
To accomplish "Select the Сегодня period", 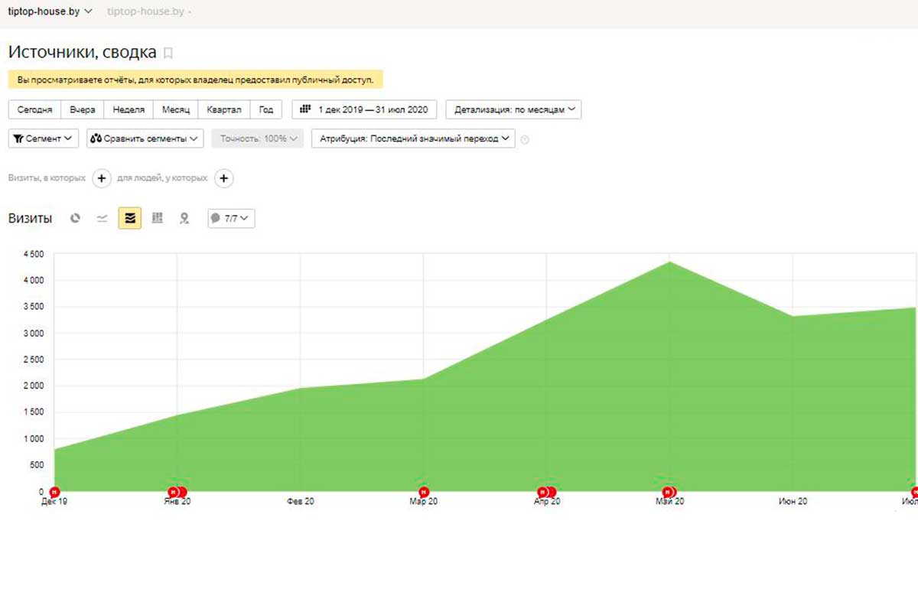I will click(34, 109).
